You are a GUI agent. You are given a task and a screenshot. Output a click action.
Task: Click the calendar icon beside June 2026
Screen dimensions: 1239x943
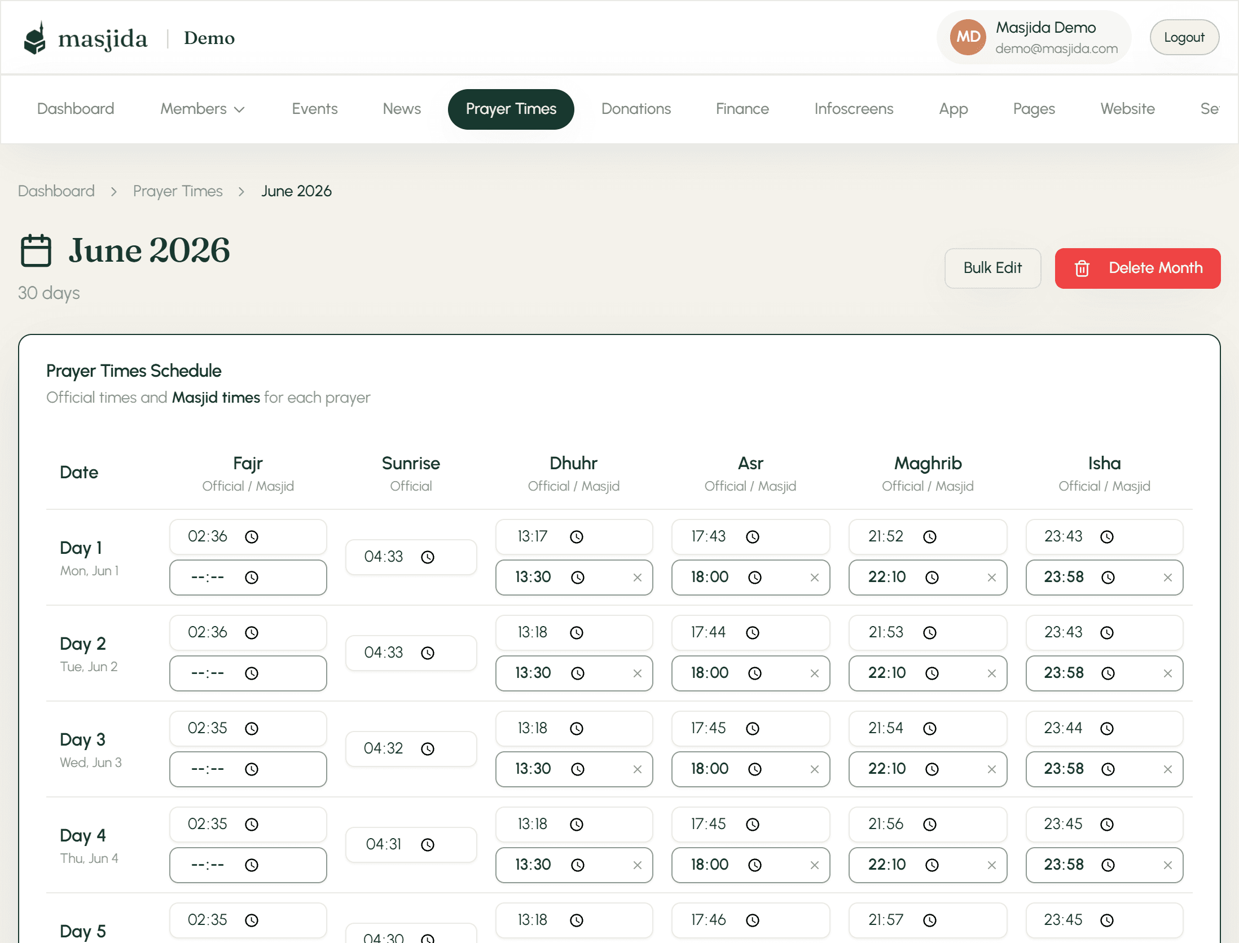click(x=36, y=250)
